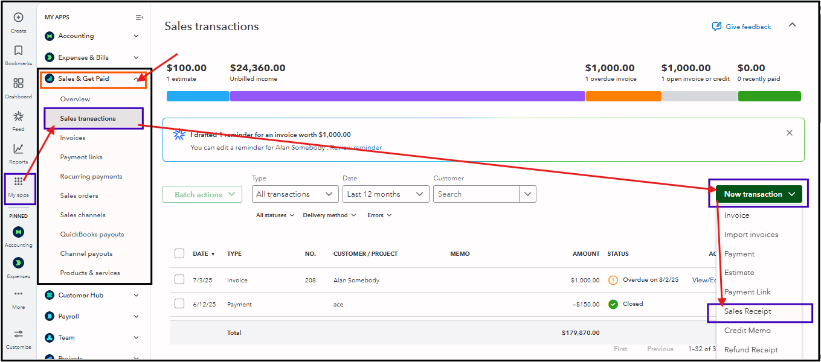The image size is (821, 362).
Task: Open the Reports chart icon
Action: [x=18, y=150]
